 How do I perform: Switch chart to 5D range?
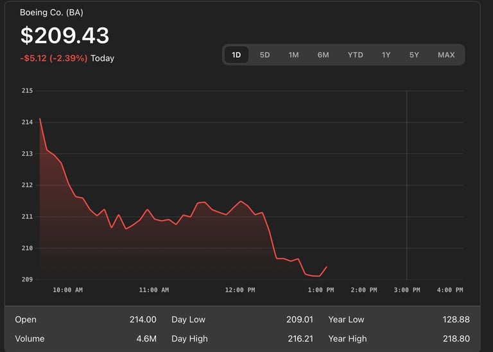[264, 55]
